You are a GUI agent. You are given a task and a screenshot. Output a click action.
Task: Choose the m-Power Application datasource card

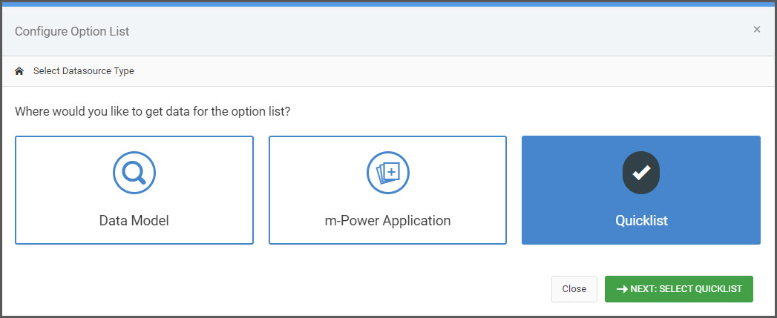coord(387,191)
